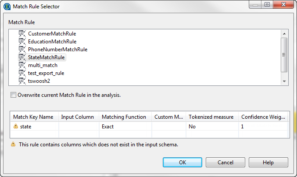The height and width of the screenshot is (177, 297).
Task: Click the EducationMatchRule rule icon
Action: [x=22, y=41]
